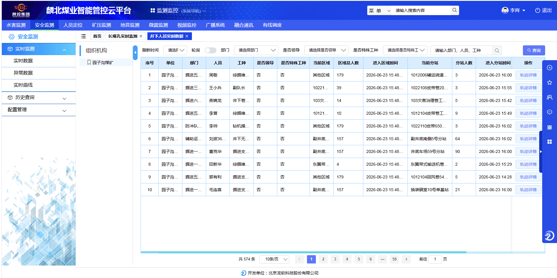
Task: Collapse organization panel with blue arrow handle
Action: point(135,53)
